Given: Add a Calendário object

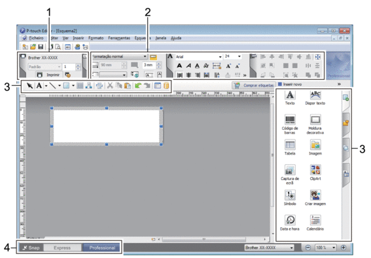Looking at the screenshot, I should point(315,223).
